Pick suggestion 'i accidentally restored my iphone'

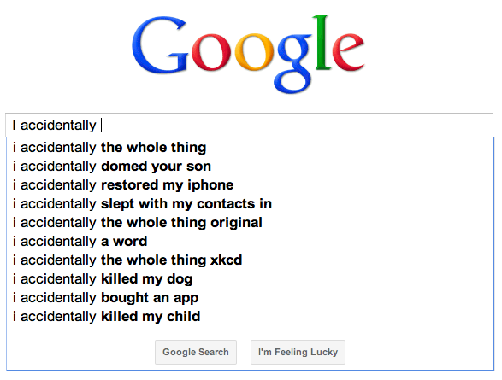click(x=250, y=185)
